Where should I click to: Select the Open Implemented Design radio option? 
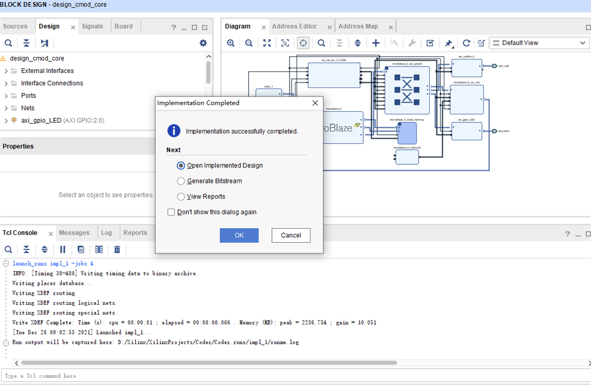pos(181,165)
